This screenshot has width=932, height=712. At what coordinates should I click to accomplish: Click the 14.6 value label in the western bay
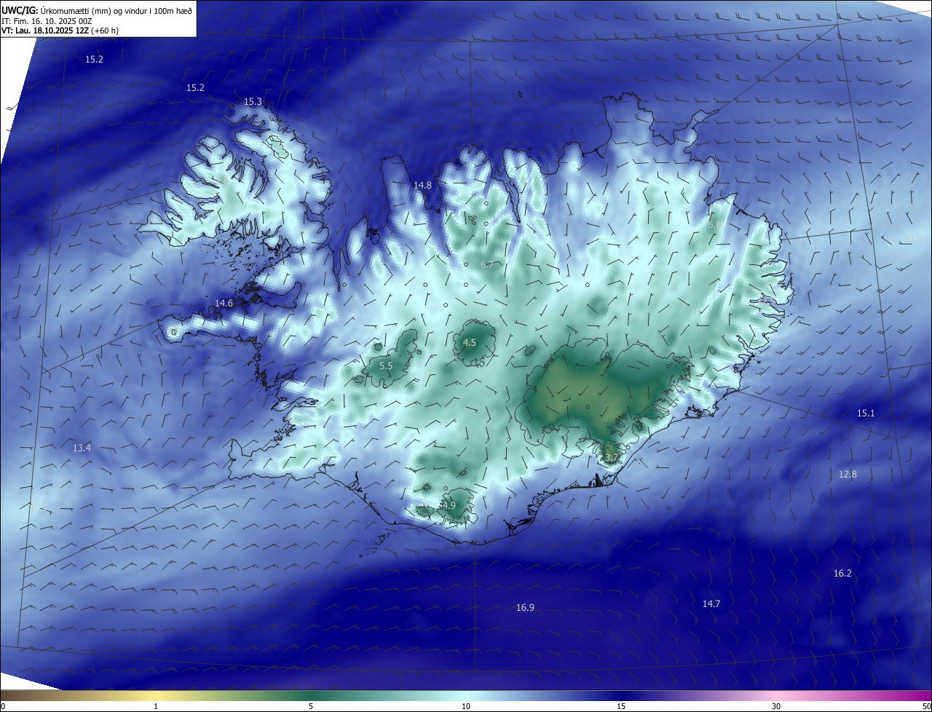coord(224,303)
